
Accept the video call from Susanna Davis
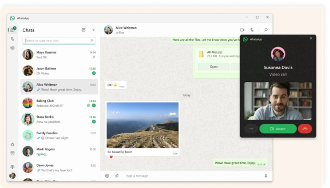278,129
